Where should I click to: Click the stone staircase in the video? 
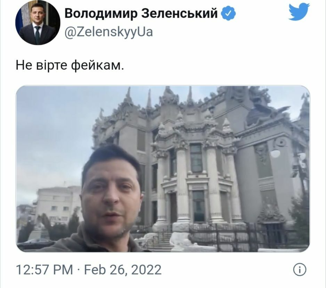pyautogui.click(x=160, y=241)
